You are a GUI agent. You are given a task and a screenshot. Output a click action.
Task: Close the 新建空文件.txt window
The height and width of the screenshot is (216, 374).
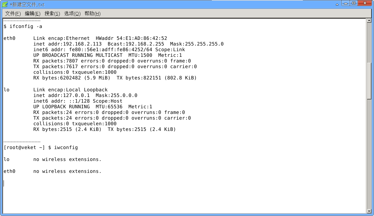(365, 3)
